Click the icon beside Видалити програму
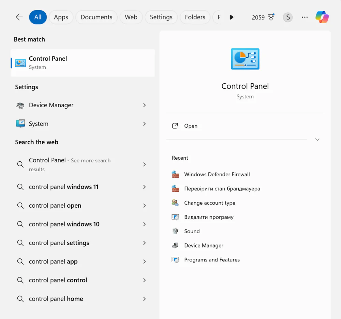 click(x=175, y=217)
